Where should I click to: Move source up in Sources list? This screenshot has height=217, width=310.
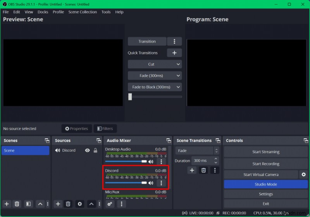pos(91,204)
